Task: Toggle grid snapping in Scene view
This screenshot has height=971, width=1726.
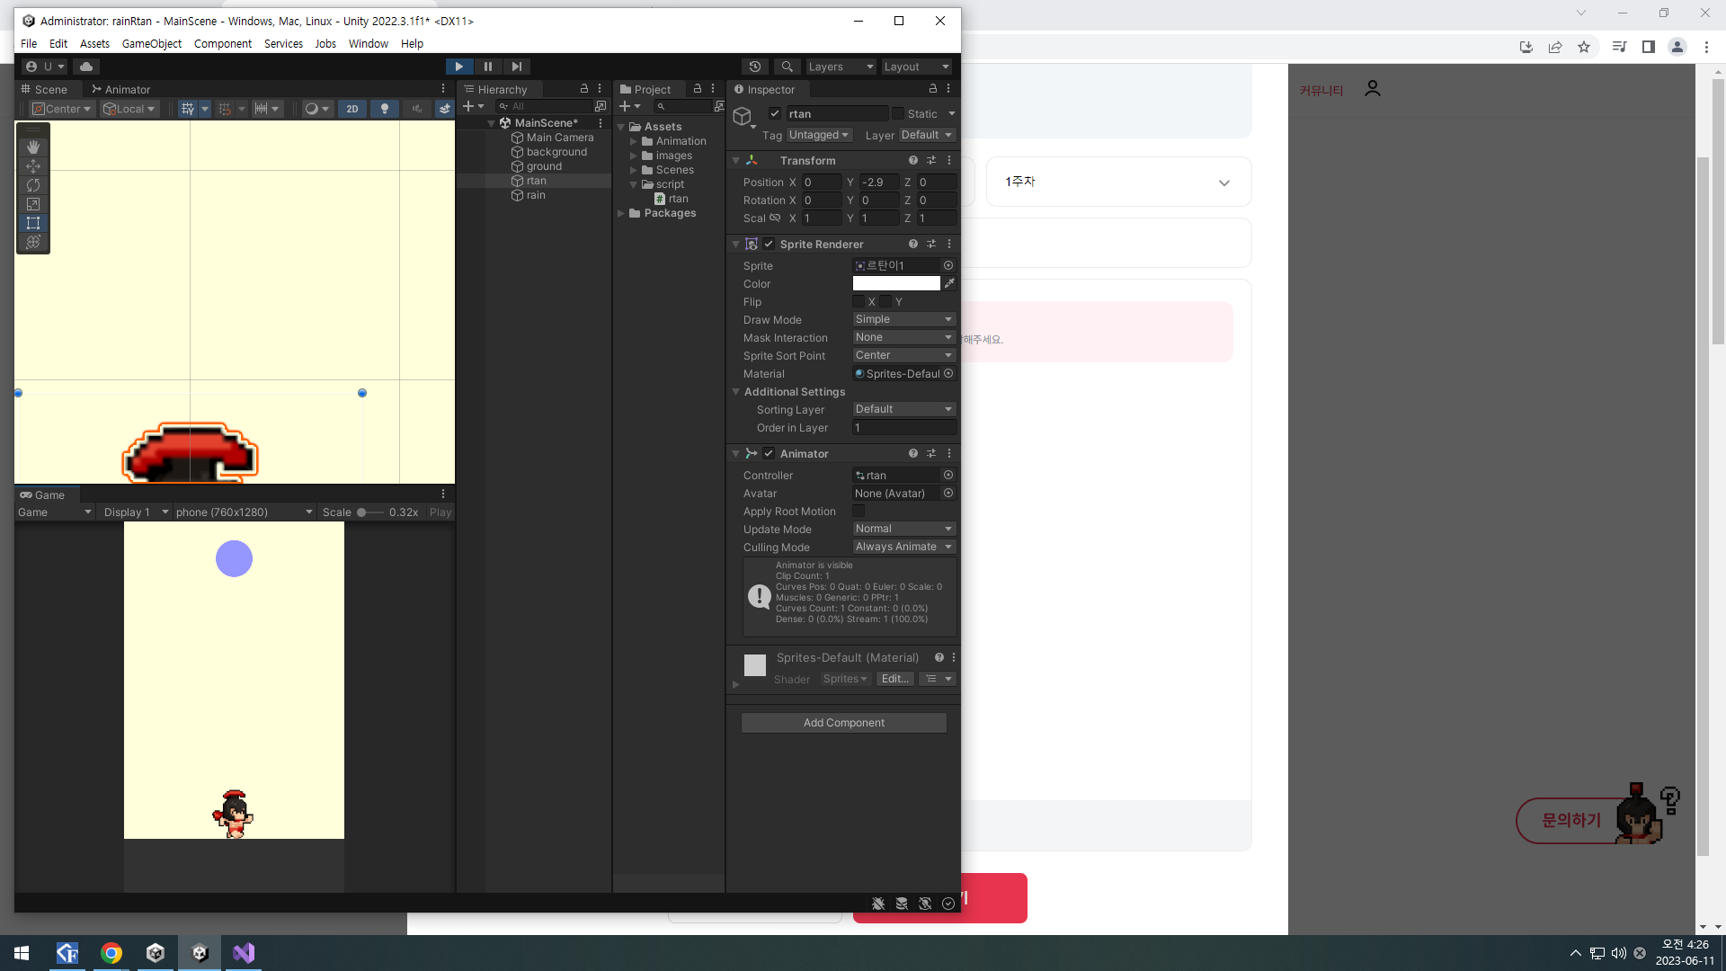Action: coord(225,109)
